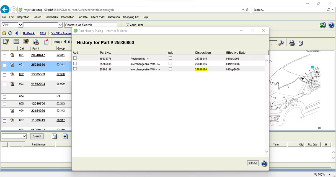Open the Part Info menu

[x=82, y=17]
